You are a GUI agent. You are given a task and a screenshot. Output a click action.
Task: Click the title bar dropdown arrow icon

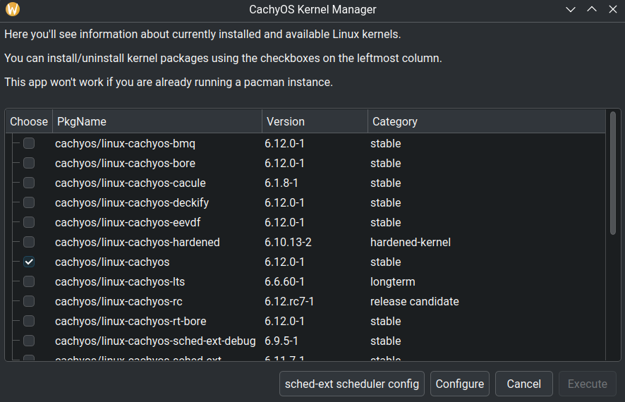point(571,10)
